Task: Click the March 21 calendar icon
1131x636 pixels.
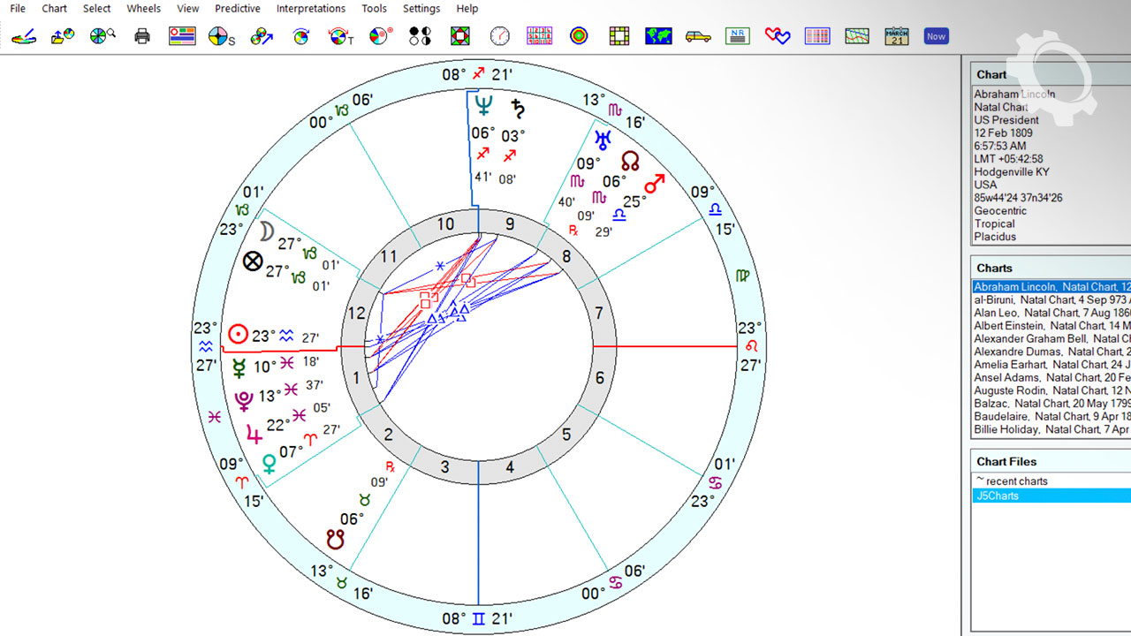Action: [897, 36]
